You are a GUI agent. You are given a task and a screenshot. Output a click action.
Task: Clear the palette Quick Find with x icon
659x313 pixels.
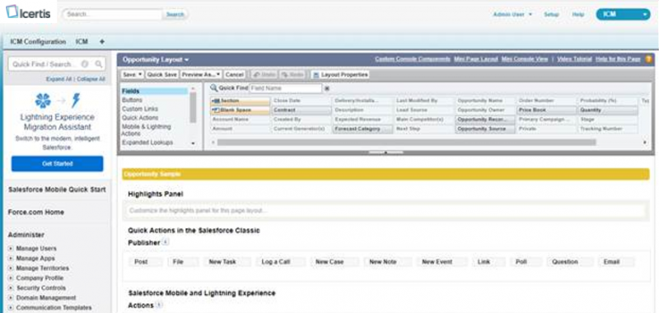pos(327,88)
